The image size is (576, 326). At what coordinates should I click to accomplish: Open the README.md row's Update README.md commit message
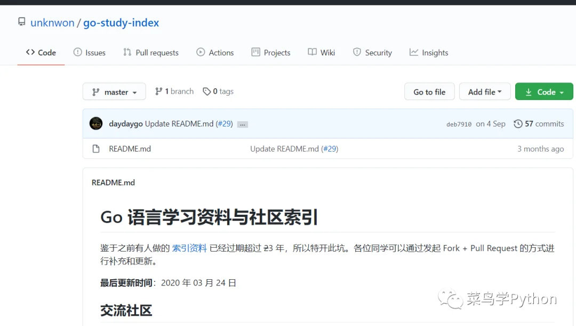(x=284, y=149)
